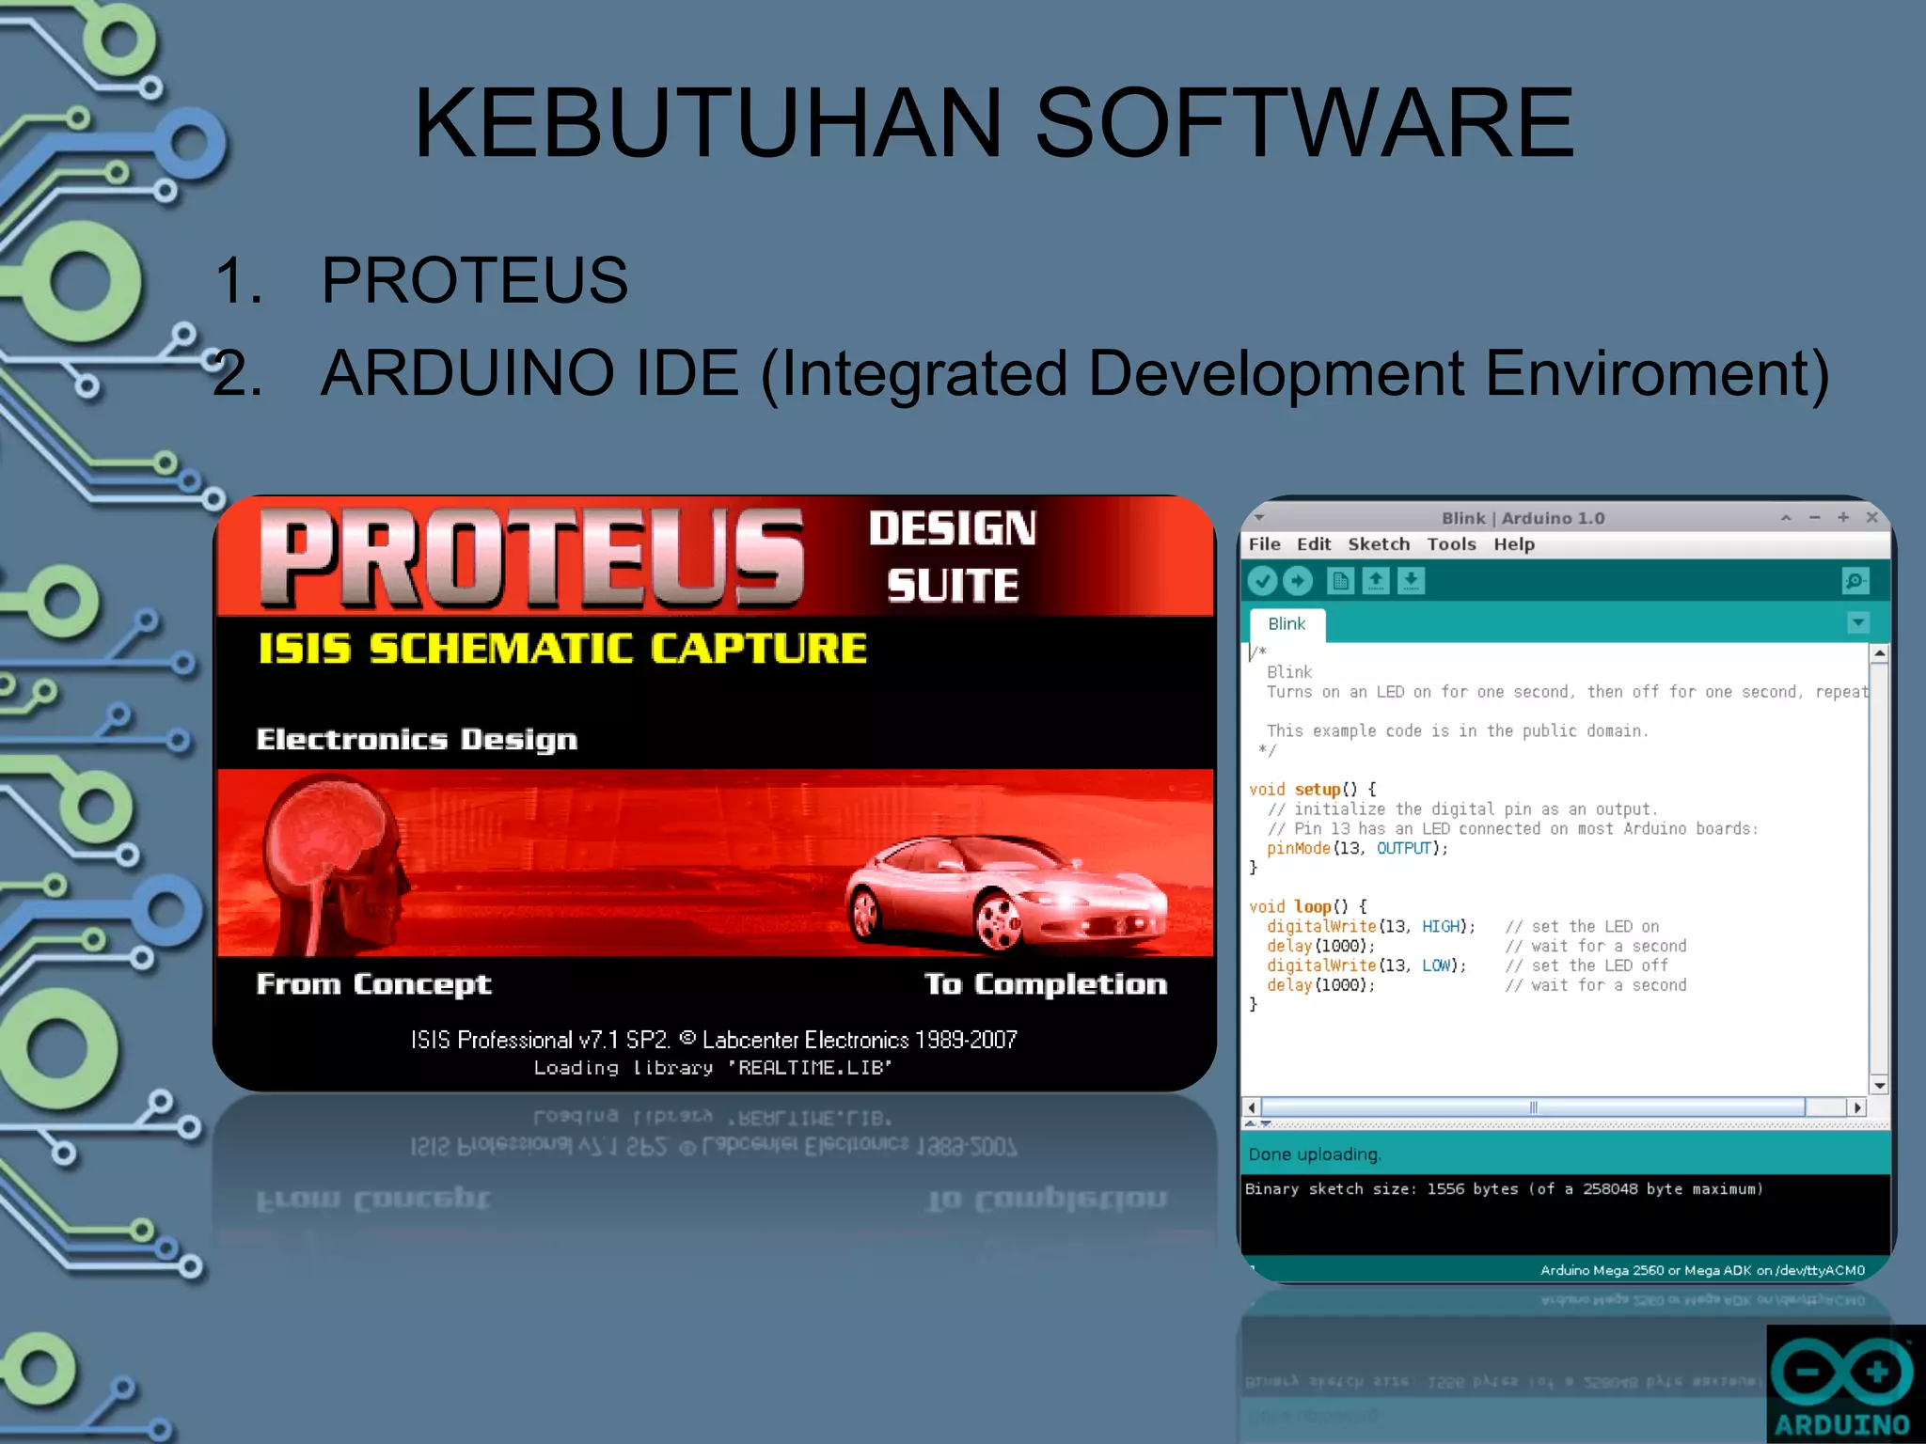Screen dimensions: 1926x1444
Task: Click the Upload arrow button
Action: 1298,581
